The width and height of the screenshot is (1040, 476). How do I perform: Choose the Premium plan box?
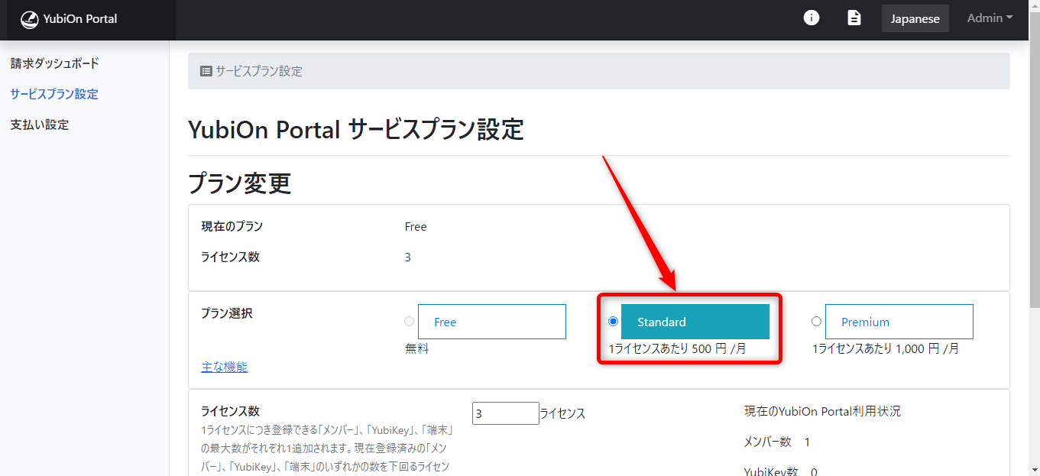[x=899, y=322]
